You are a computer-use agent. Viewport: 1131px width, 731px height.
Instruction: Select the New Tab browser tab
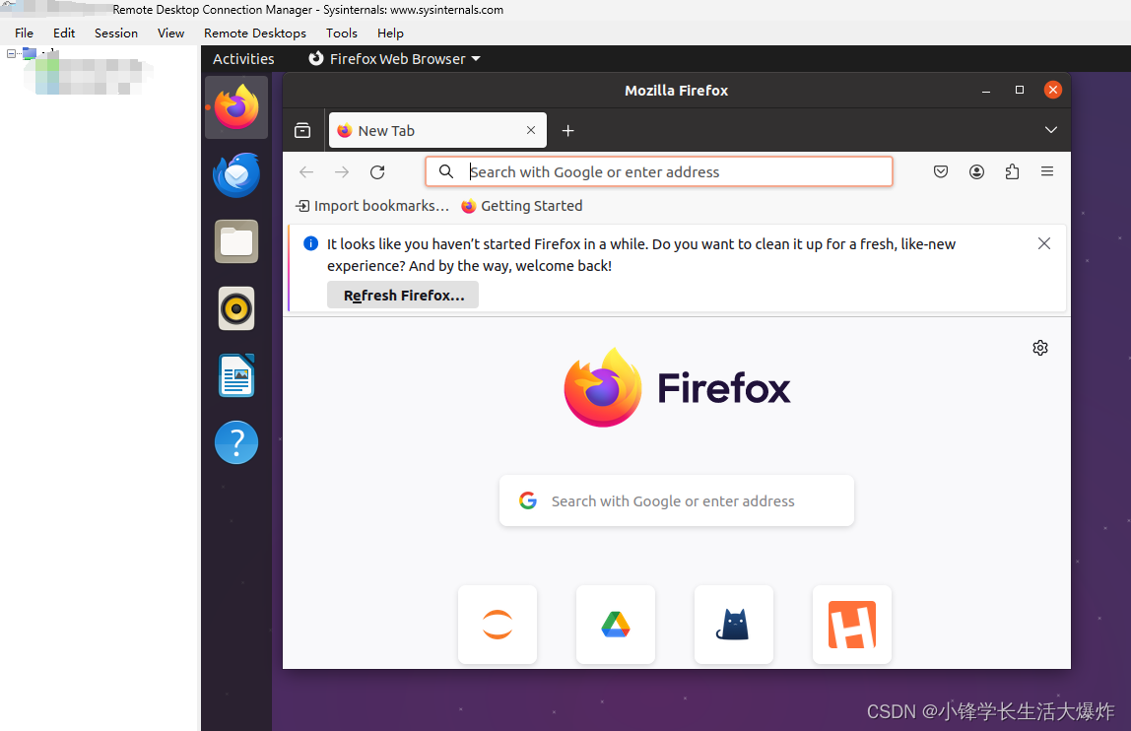coord(437,131)
